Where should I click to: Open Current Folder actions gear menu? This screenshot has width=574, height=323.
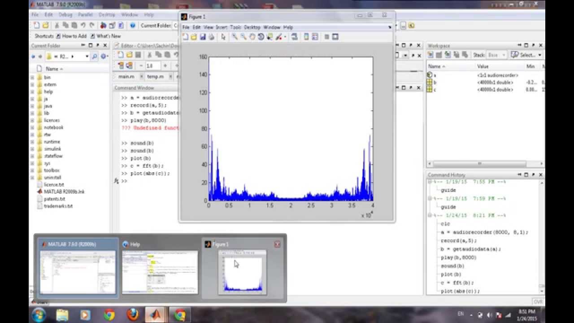(x=104, y=57)
